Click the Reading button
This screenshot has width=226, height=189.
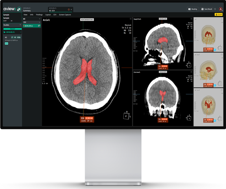click(x=193, y=9)
